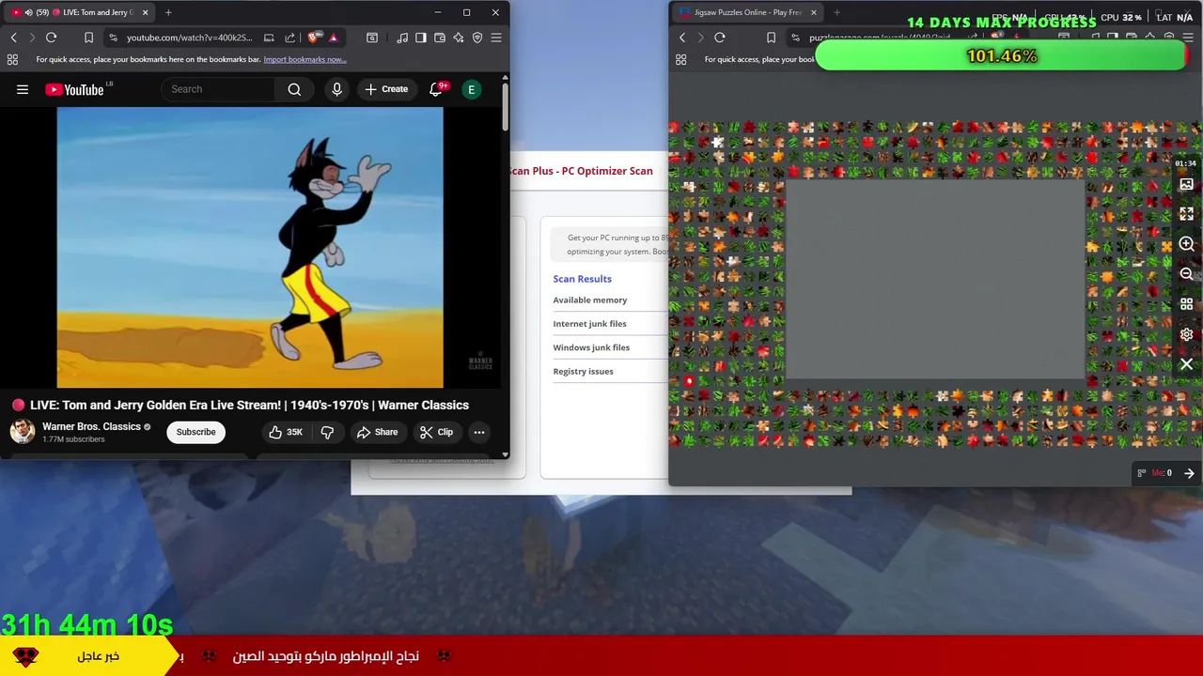Open the apps grid on YouTube bookmarks bar
The height and width of the screenshot is (676, 1203).
pos(12,59)
